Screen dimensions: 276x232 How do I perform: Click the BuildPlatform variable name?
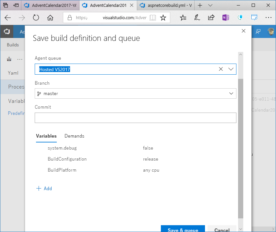pyautogui.click(x=62, y=170)
